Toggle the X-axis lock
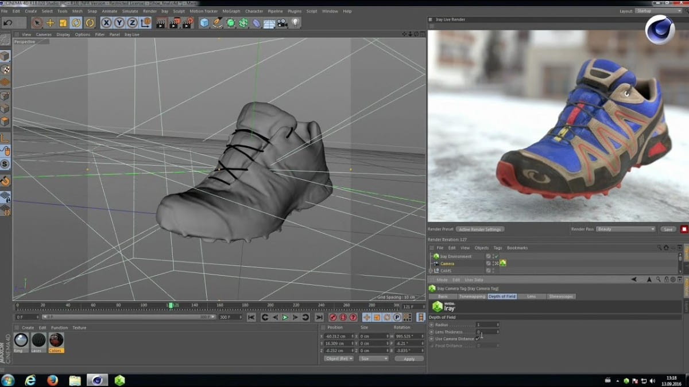The image size is (689, 387). tap(106, 23)
